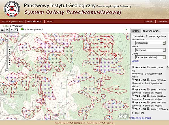The image size is (169, 125).
Task: Switch to the proste search tab
Action: pos(136,31)
